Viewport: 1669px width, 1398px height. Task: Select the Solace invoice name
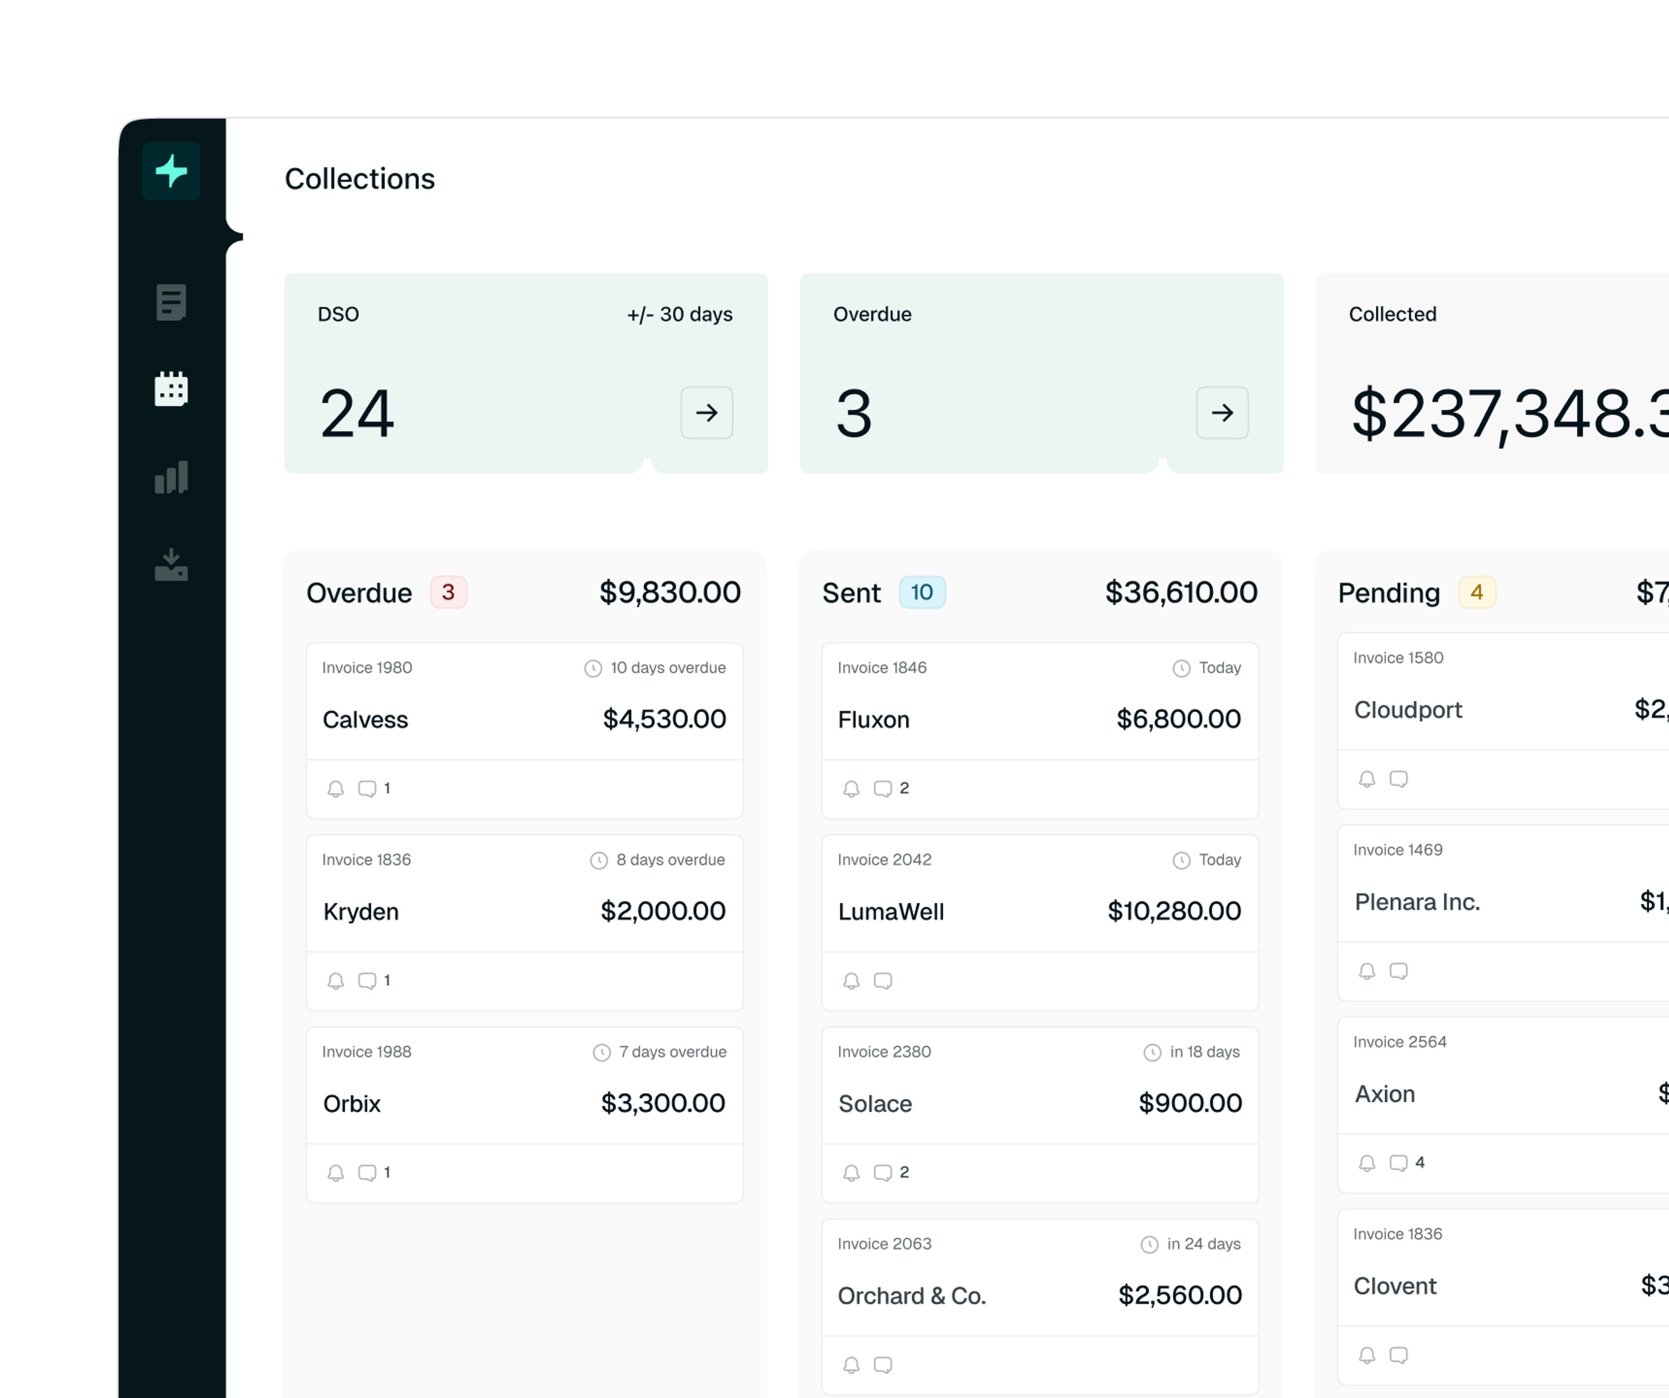click(875, 1104)
